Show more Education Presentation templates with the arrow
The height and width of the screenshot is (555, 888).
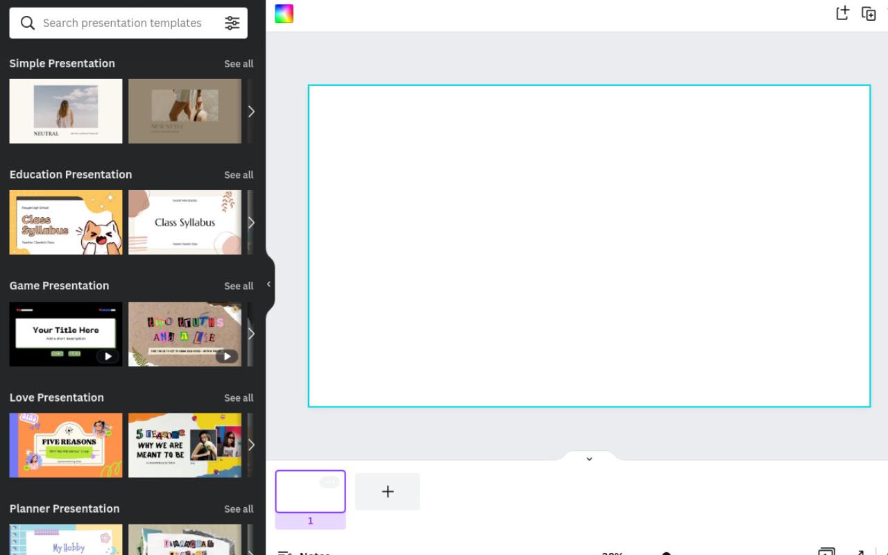[251, 222]
